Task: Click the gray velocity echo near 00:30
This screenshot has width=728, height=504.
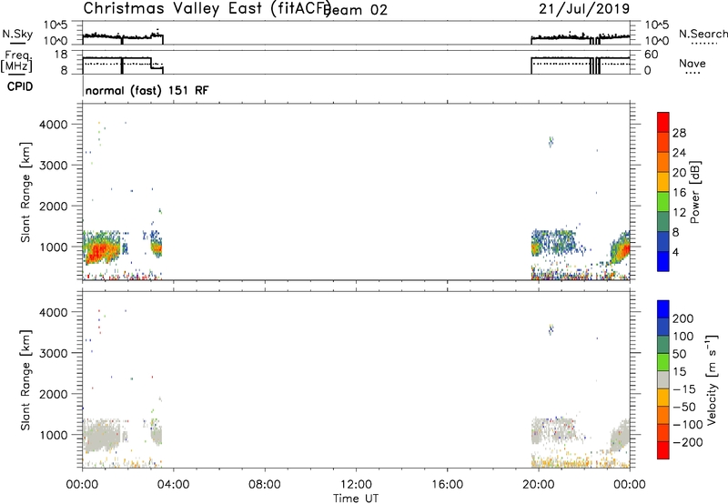Action: [101, 437]
